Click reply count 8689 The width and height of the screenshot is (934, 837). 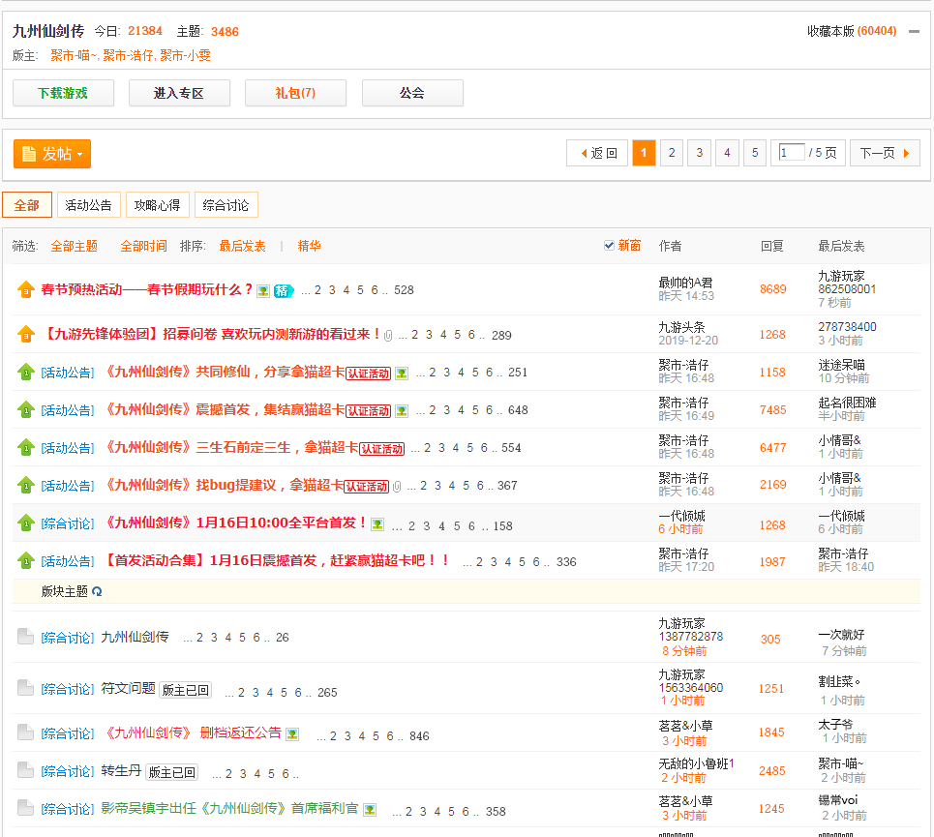point(773,289)
